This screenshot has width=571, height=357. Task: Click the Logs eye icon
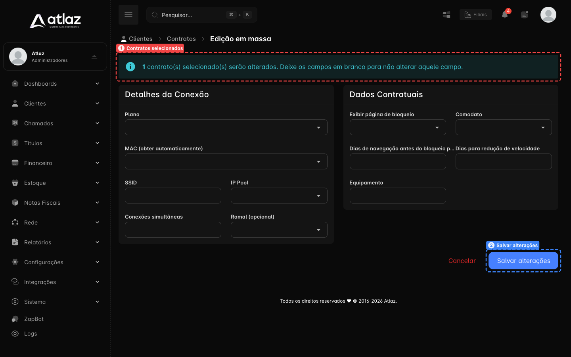15,334
